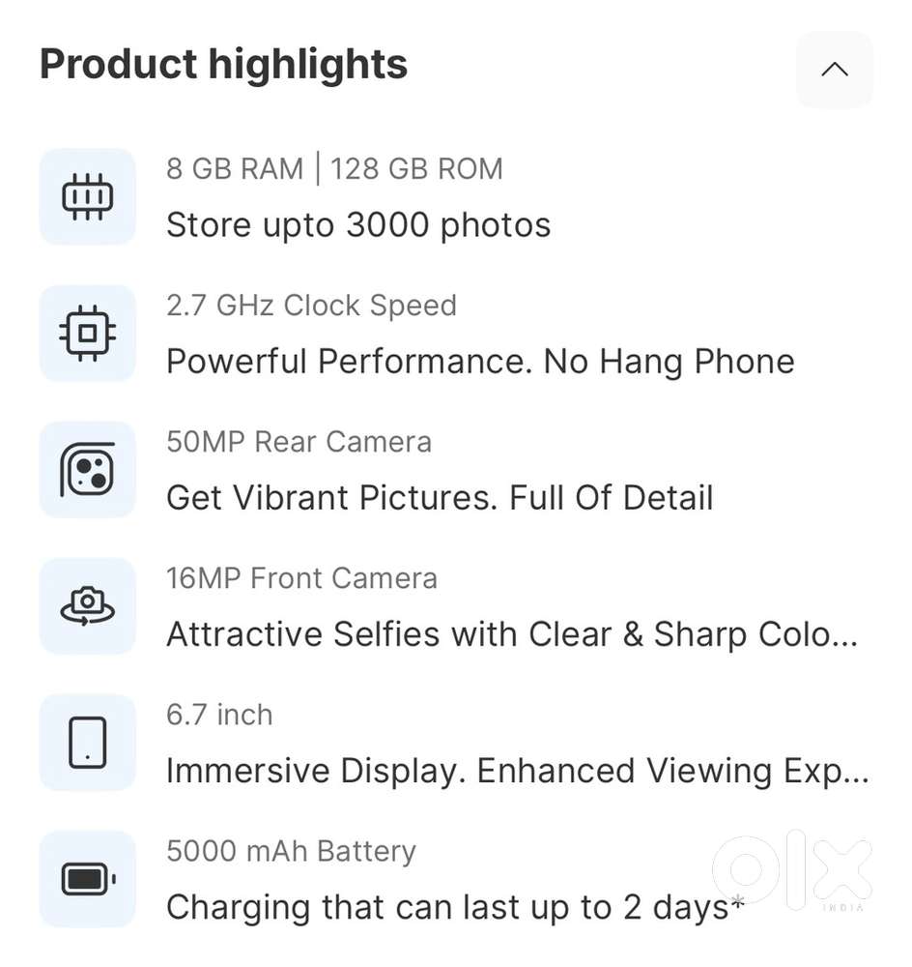This screenshot has height=967, width=912.
Task: Click Get Vibrant Pictures description
Action: pyautogui.click(x=440, y=498)
